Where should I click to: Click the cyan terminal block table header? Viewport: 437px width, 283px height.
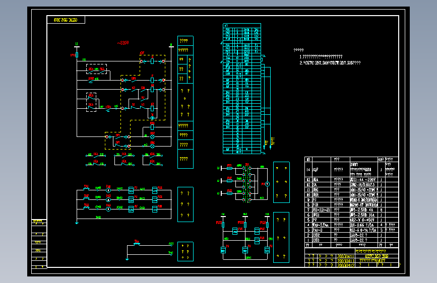pos(242,26)
